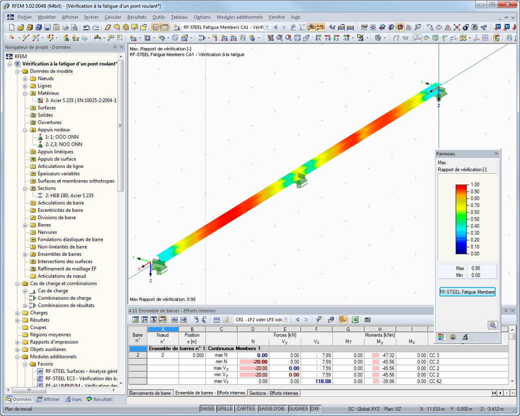520x416 pixels.
Task: Toggle result values display x.xx icon
Action: pos(320,27)
